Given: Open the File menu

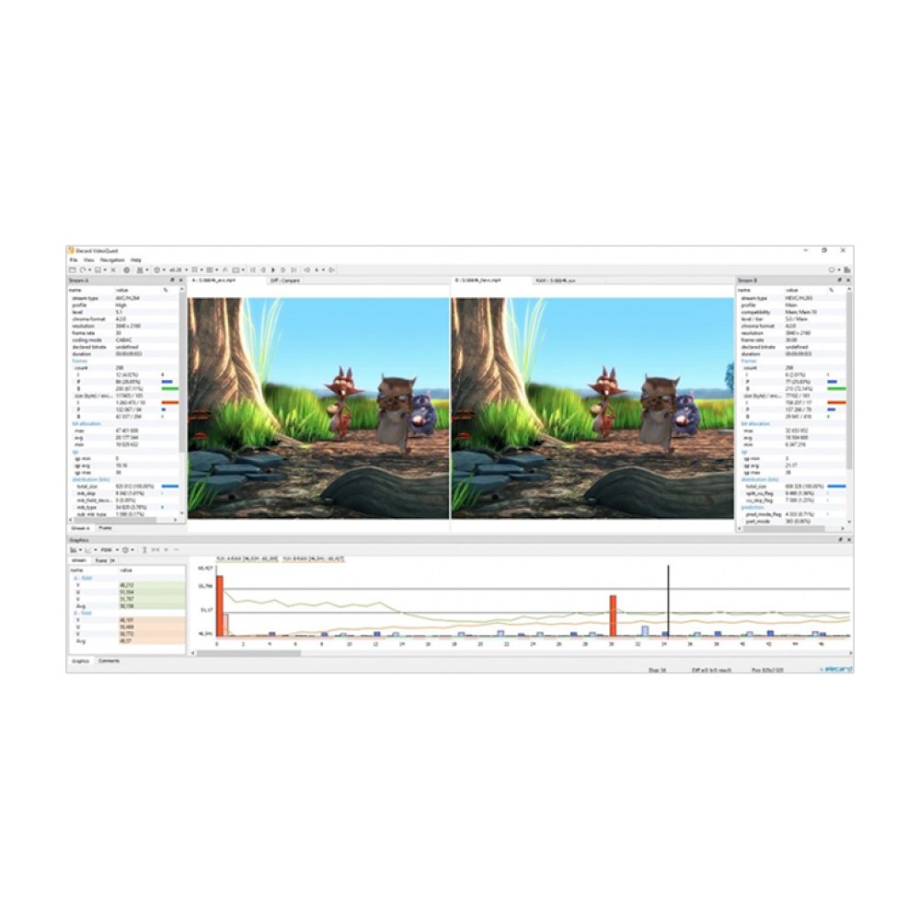Looking at the screenshot, I should click(x=74, y=260).
